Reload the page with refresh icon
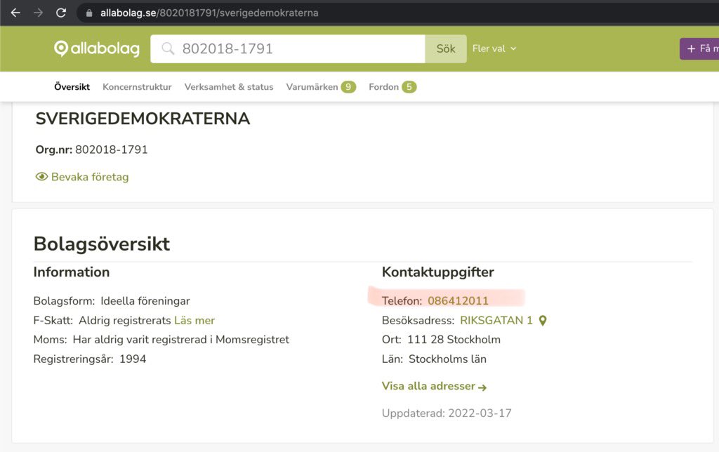This screenshot has height=452, width=719. pos(61,13)
